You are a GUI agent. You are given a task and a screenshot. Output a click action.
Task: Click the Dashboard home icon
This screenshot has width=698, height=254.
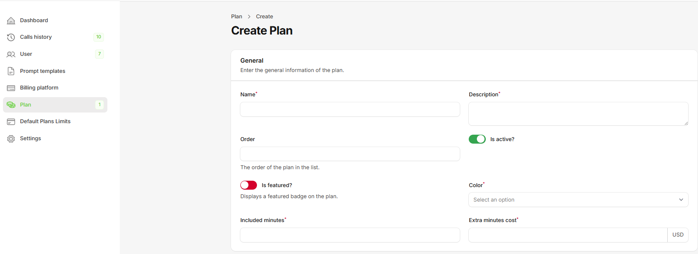pyautogui.click(x=11, y=20)
